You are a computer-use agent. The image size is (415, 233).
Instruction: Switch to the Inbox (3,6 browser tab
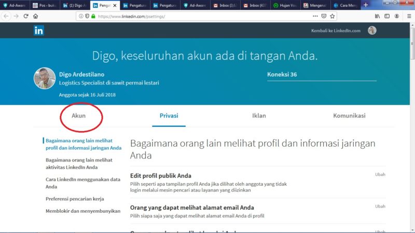pyautogui.click(x=225, y=5)
